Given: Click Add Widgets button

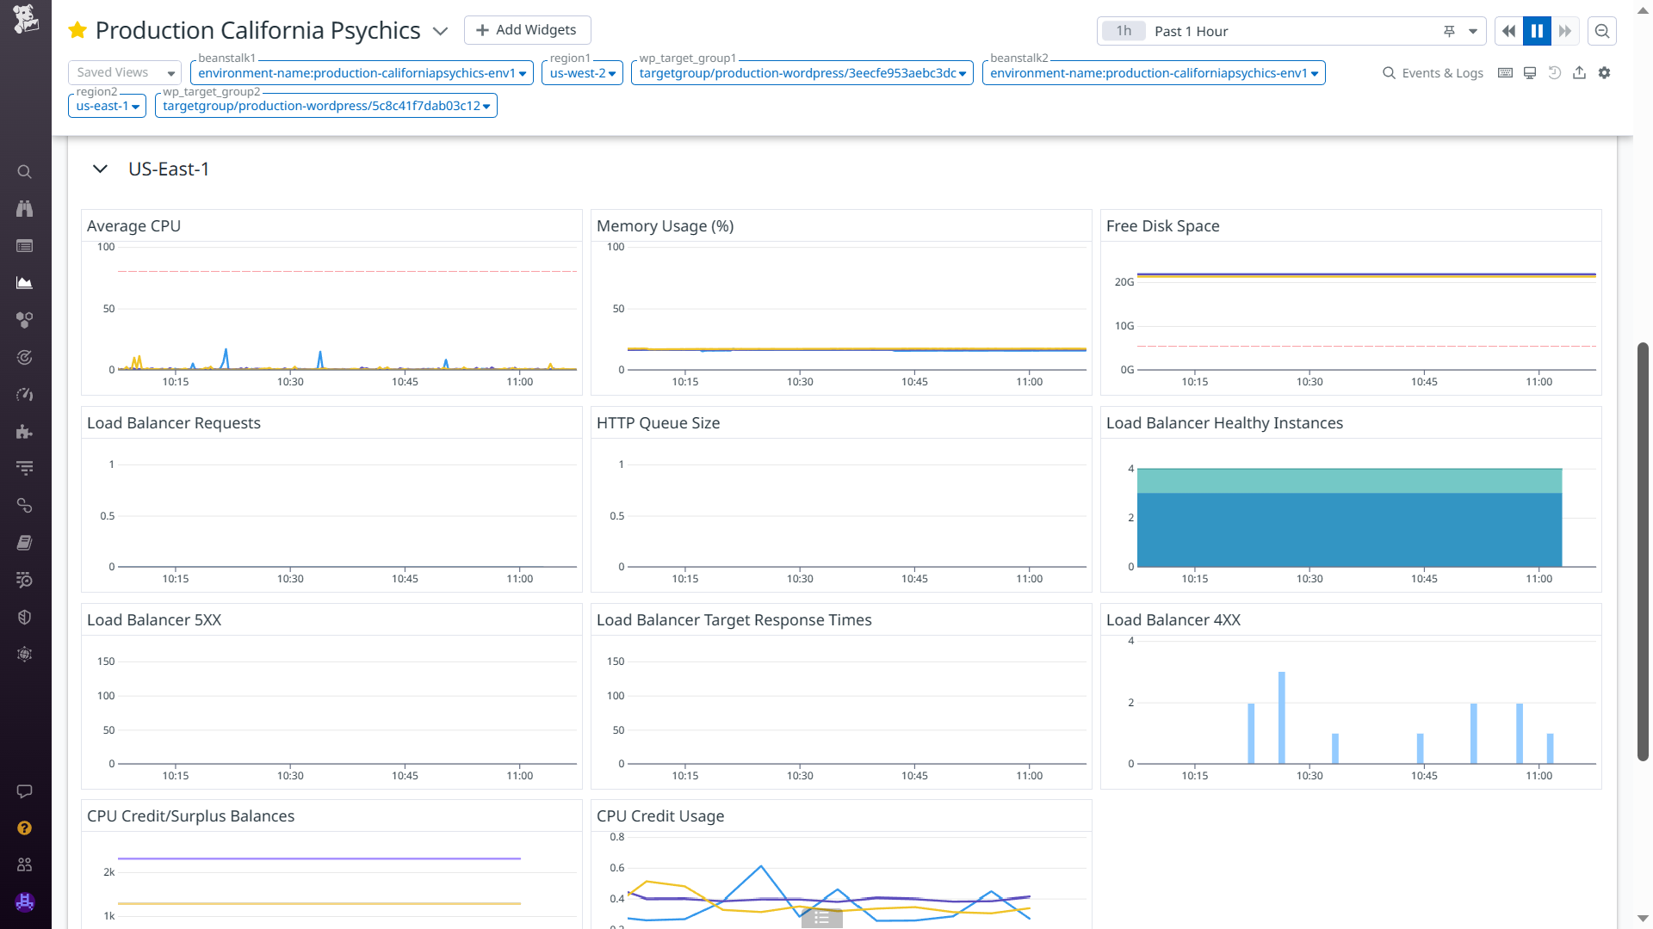Looking at the screenshot, I should coord(527,30).
